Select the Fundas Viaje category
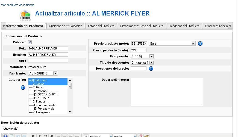 click(48, 108)
